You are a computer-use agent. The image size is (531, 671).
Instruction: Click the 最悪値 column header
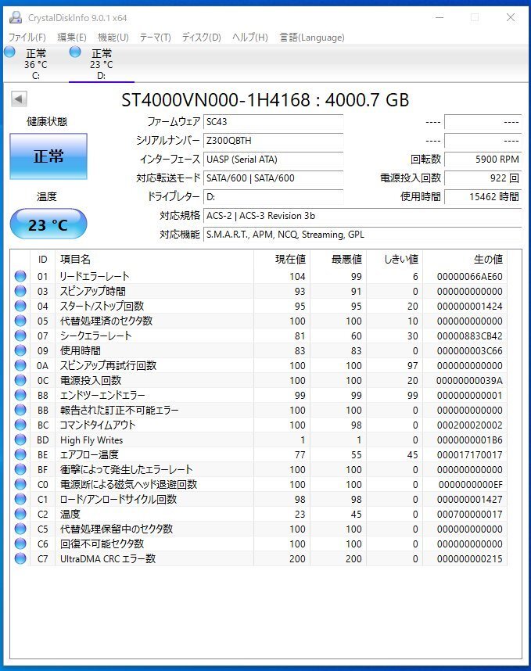tap(339, 260)
